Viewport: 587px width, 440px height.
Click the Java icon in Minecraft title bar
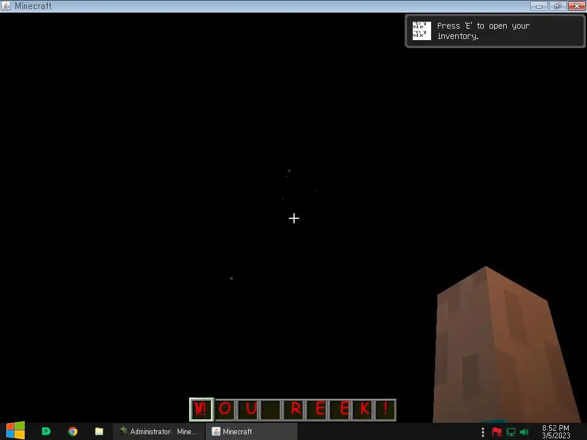click(6, 6)
